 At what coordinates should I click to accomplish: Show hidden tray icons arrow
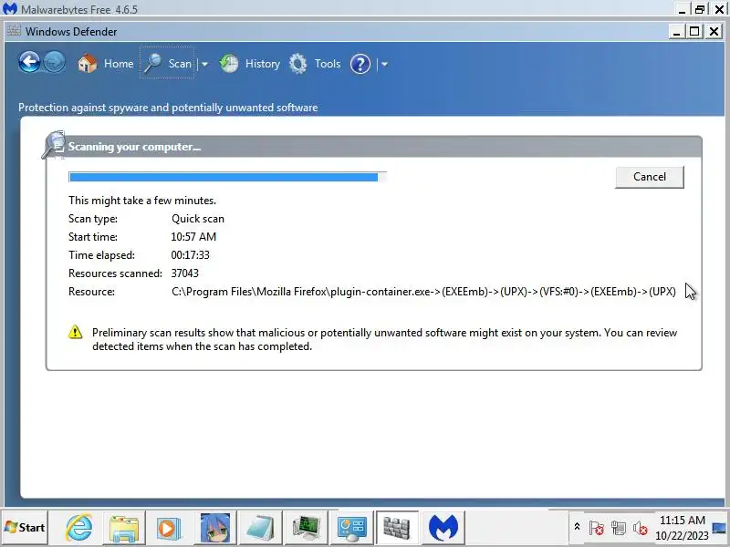[577, 527]
